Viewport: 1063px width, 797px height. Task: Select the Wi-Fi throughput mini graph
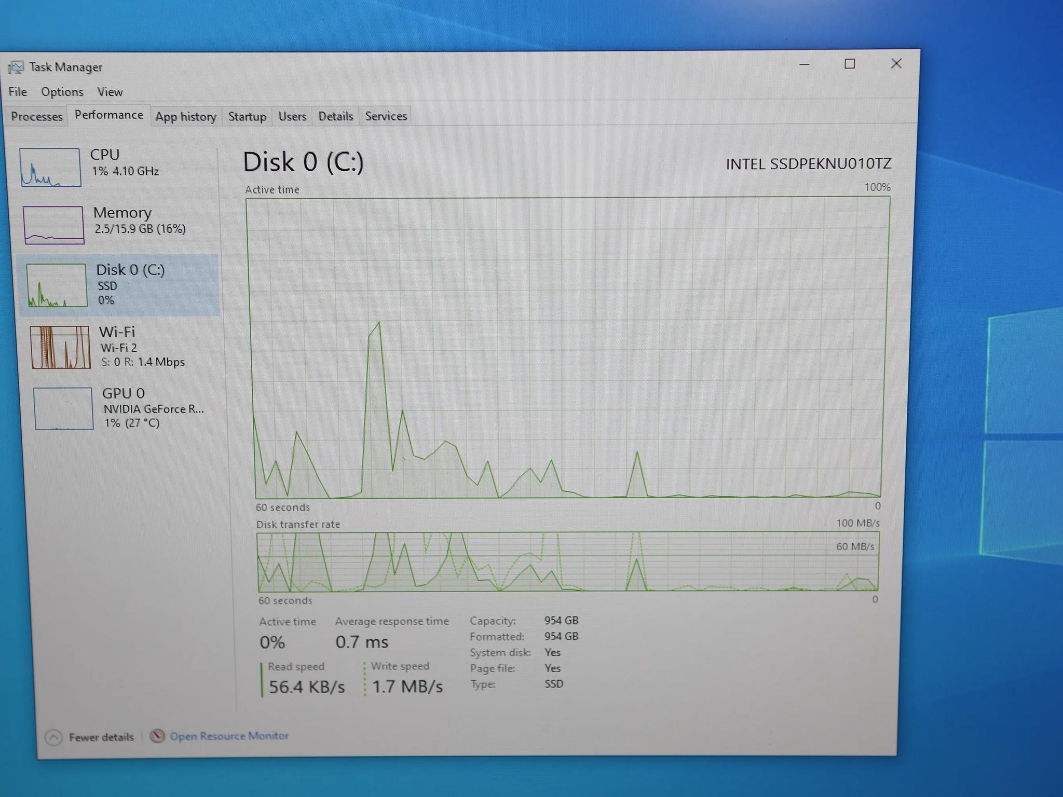click(x=60, y=347)
